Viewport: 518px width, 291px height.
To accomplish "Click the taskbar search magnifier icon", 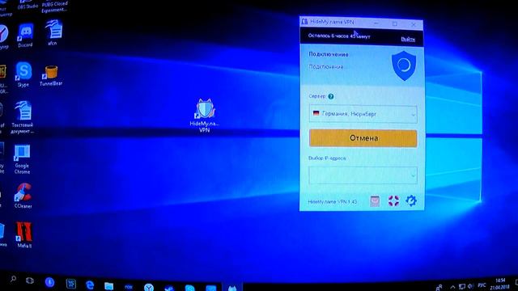I will pyautogui.click(x=13, y=280).
